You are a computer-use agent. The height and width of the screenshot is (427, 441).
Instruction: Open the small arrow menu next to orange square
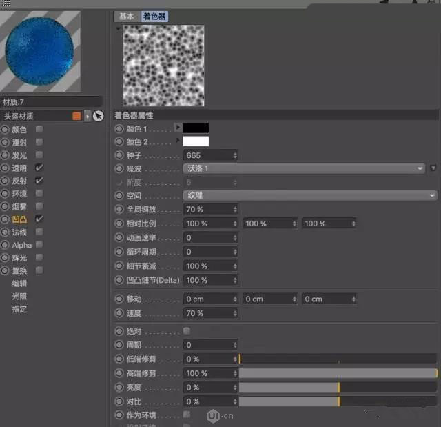(x=88, y=116)
